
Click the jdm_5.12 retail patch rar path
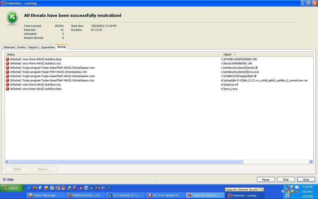(x=264, y=81)
